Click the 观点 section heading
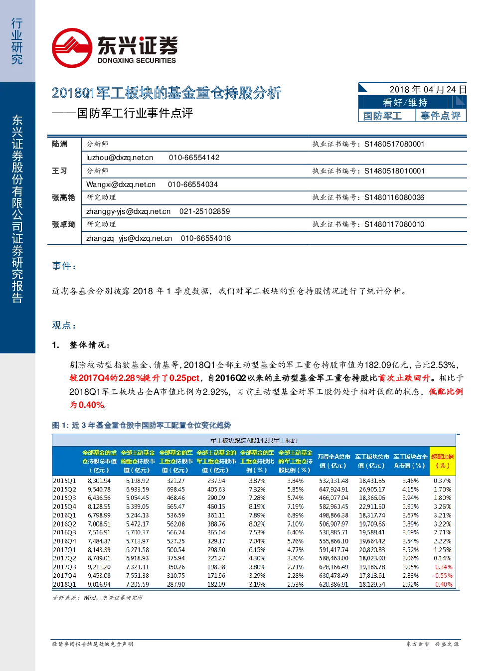495x671 pixels. 64,325
